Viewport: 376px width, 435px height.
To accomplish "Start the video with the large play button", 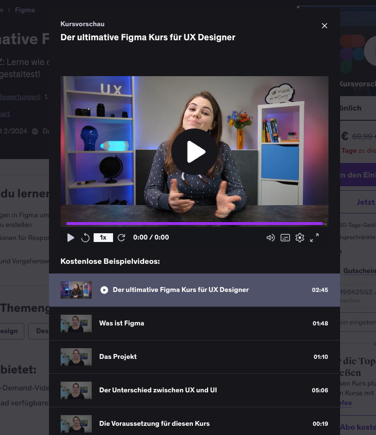I will (195, 152).
